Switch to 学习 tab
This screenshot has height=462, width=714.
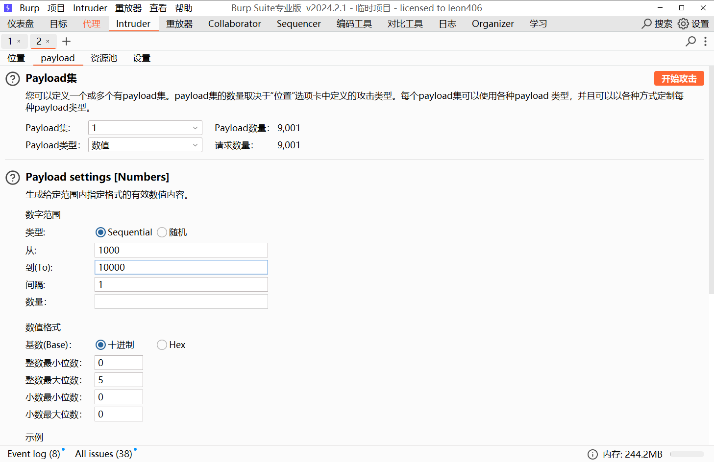click(x=538, y=23)
